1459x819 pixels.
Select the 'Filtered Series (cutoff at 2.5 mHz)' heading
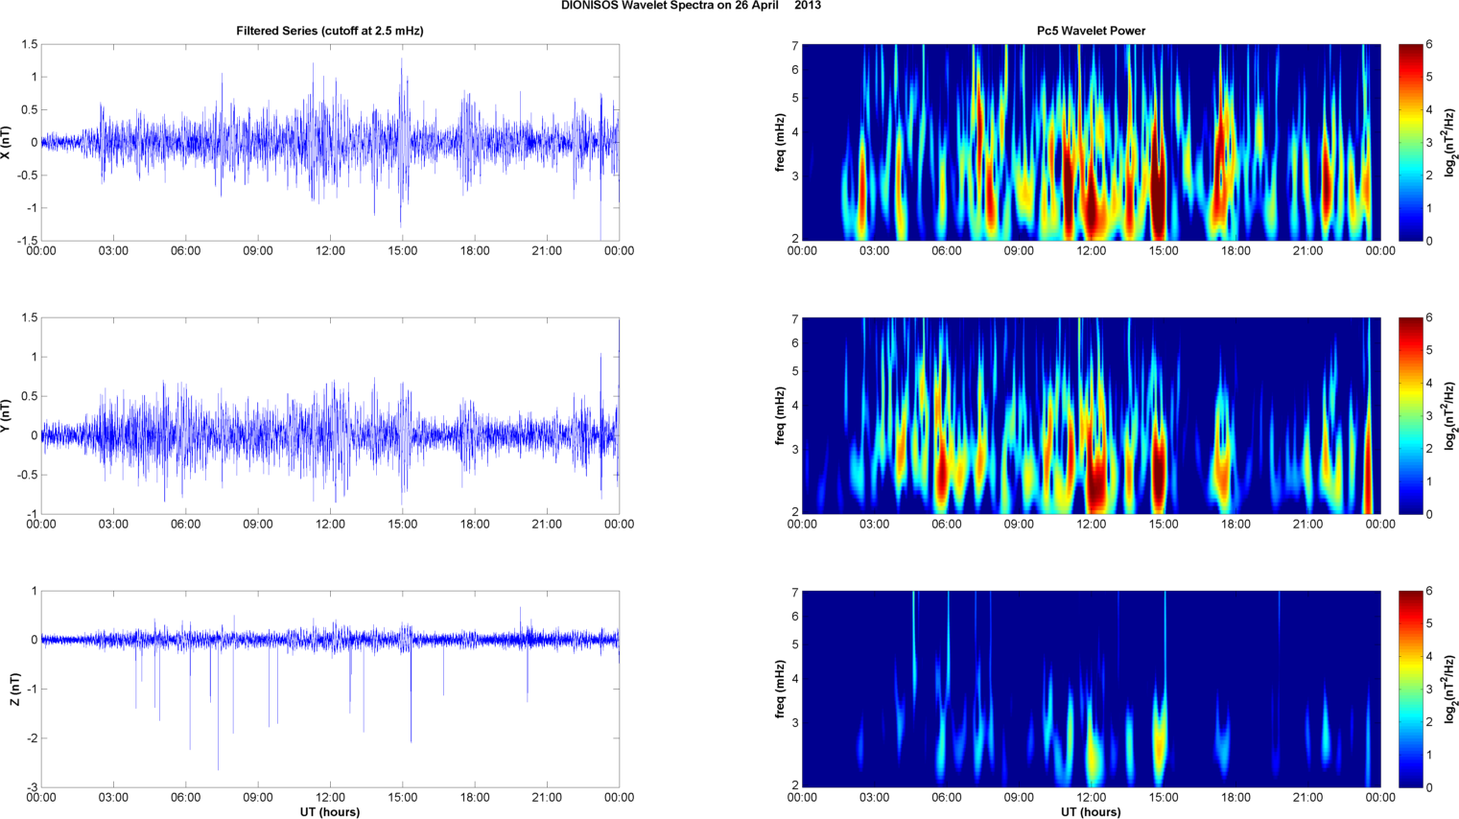click(x=330, y=31)
